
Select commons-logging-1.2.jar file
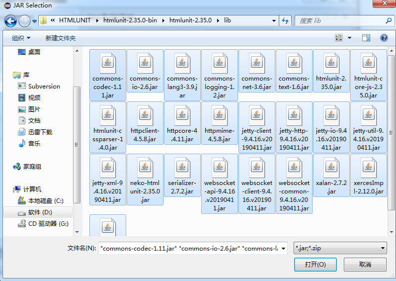pos(220,75)
